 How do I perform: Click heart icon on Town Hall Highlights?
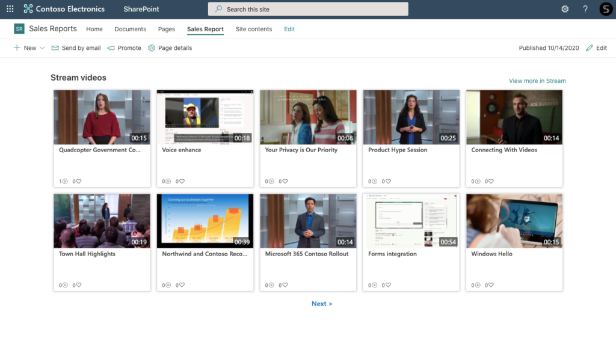pos(79,285)
